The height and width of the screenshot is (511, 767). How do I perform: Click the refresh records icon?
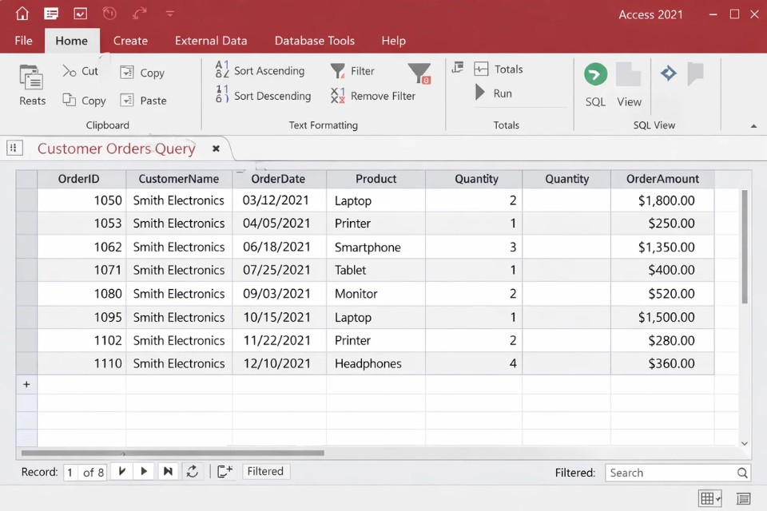[x=193, y=472]
